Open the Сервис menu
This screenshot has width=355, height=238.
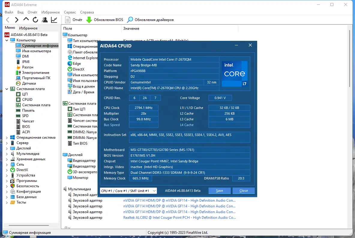coord(70,12)
